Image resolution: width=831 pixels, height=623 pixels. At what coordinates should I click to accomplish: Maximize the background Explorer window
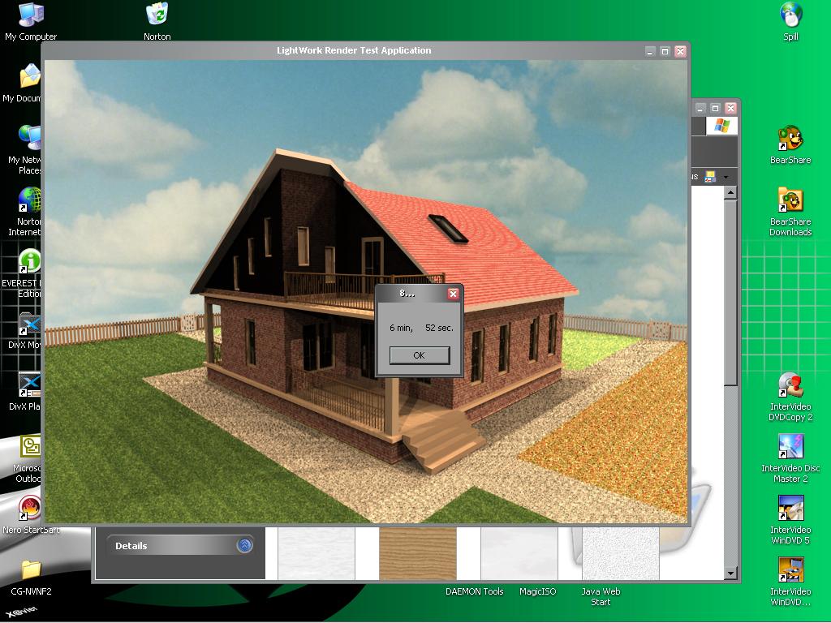(x=715, y=108)
